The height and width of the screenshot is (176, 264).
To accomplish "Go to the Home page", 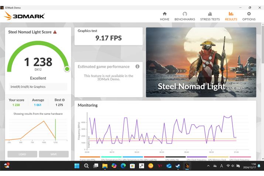I will [x=165, y=16].
